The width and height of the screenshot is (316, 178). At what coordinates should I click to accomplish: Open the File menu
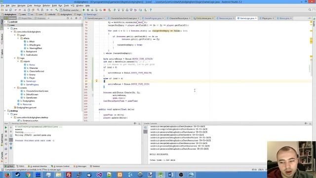(x=2, y=5)
